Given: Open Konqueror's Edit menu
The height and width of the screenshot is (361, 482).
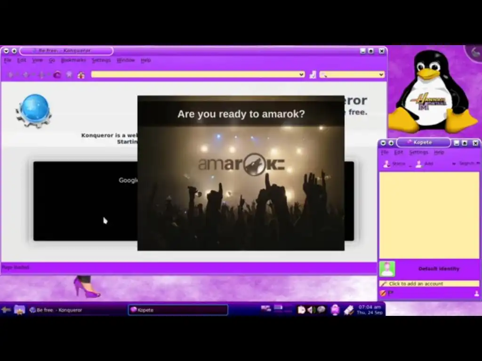Looking at the screenshot, I should click(x=22, y=60).
